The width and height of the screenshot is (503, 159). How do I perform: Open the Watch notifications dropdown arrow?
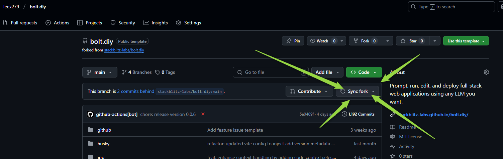342,41
